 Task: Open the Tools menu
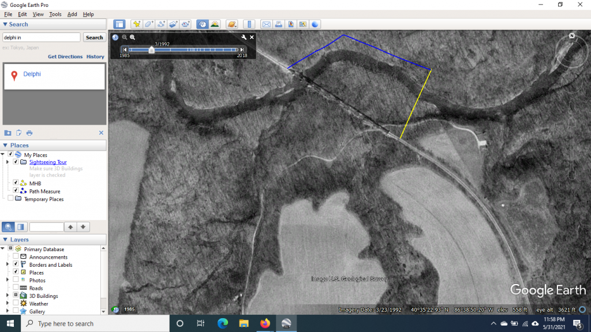55,14
